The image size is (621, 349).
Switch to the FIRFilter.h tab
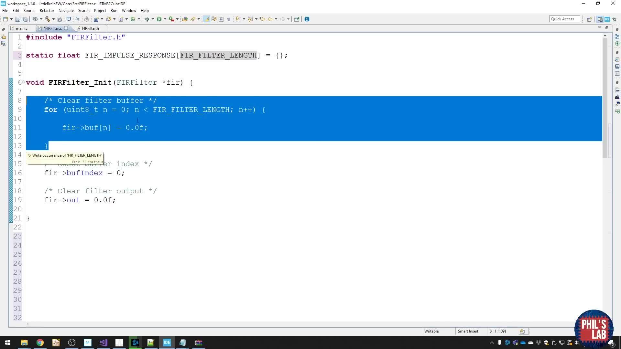pyautogui.click(x=90, y=28)
